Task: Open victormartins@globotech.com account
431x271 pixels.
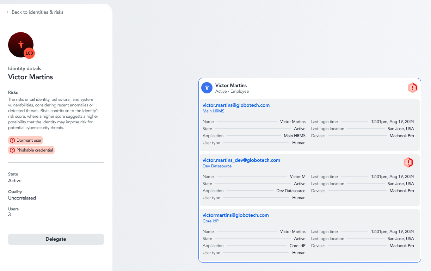Action: tap(236, 215)
